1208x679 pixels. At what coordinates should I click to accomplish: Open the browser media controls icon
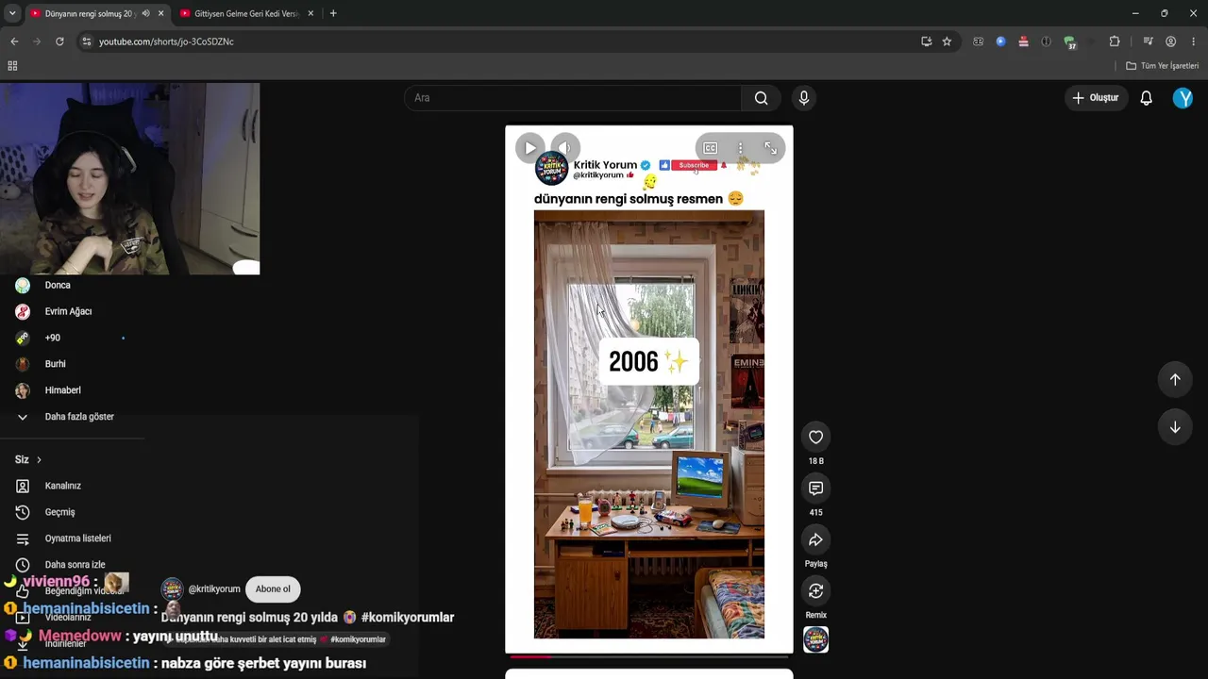click(x=1148, y=41)
